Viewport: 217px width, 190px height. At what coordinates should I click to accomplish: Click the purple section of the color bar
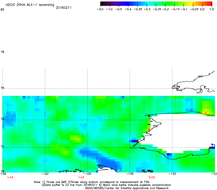click(x=114, y=4)
